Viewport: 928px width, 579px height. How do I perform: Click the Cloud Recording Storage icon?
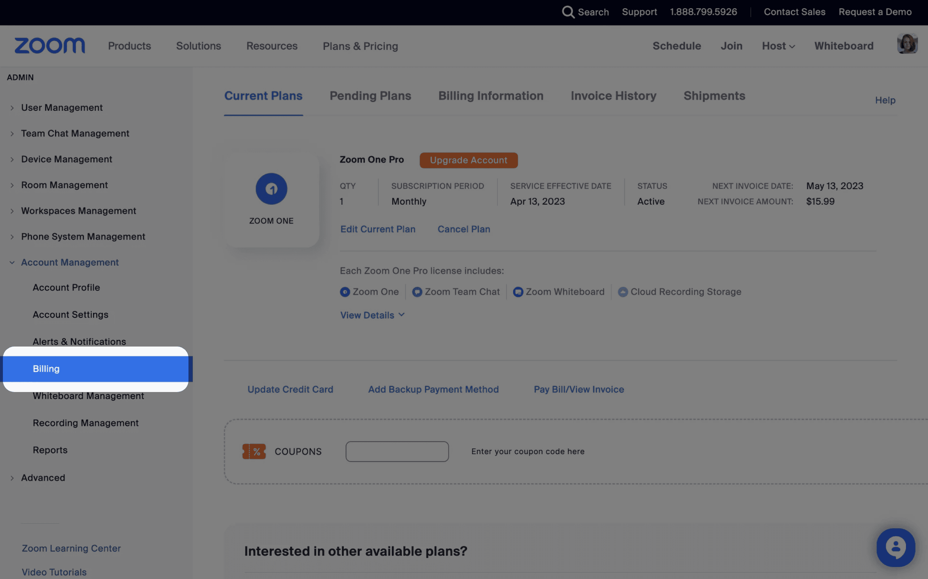[623, 292]
